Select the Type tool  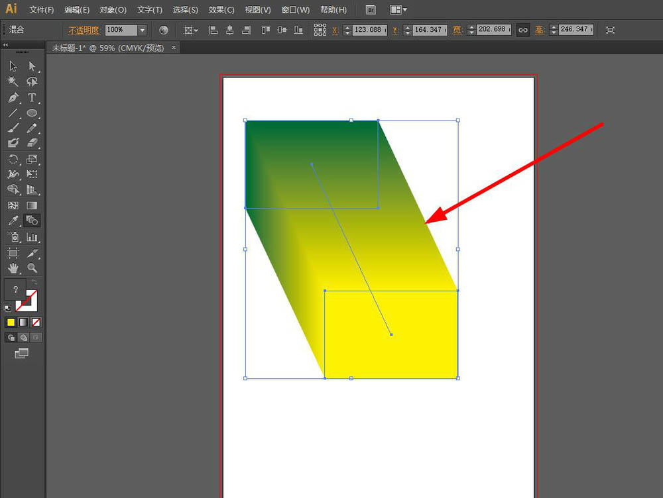(32, 97)
